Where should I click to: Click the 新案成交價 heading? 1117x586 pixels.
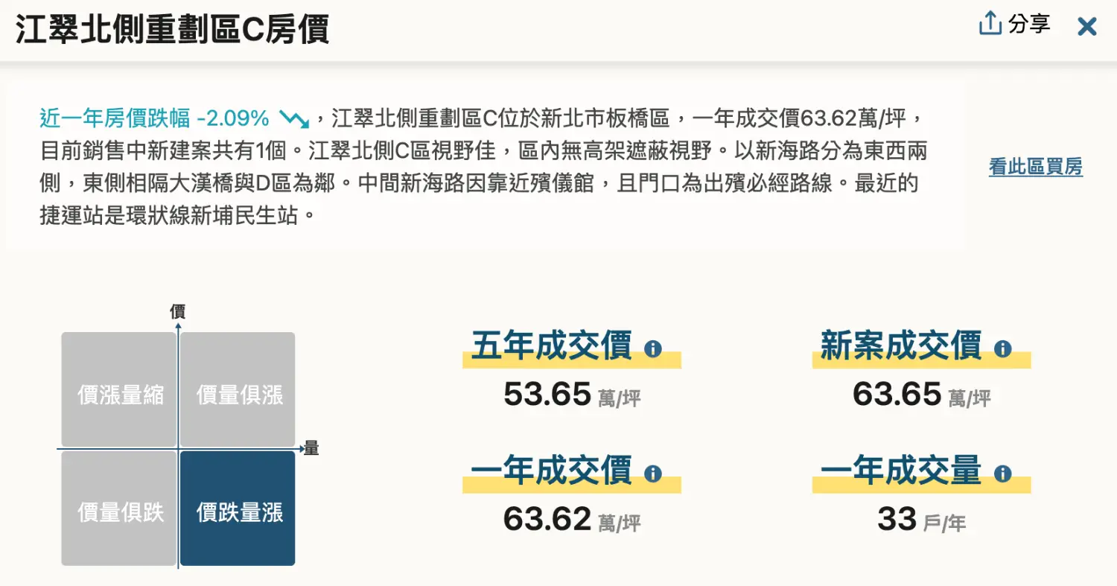901,346
